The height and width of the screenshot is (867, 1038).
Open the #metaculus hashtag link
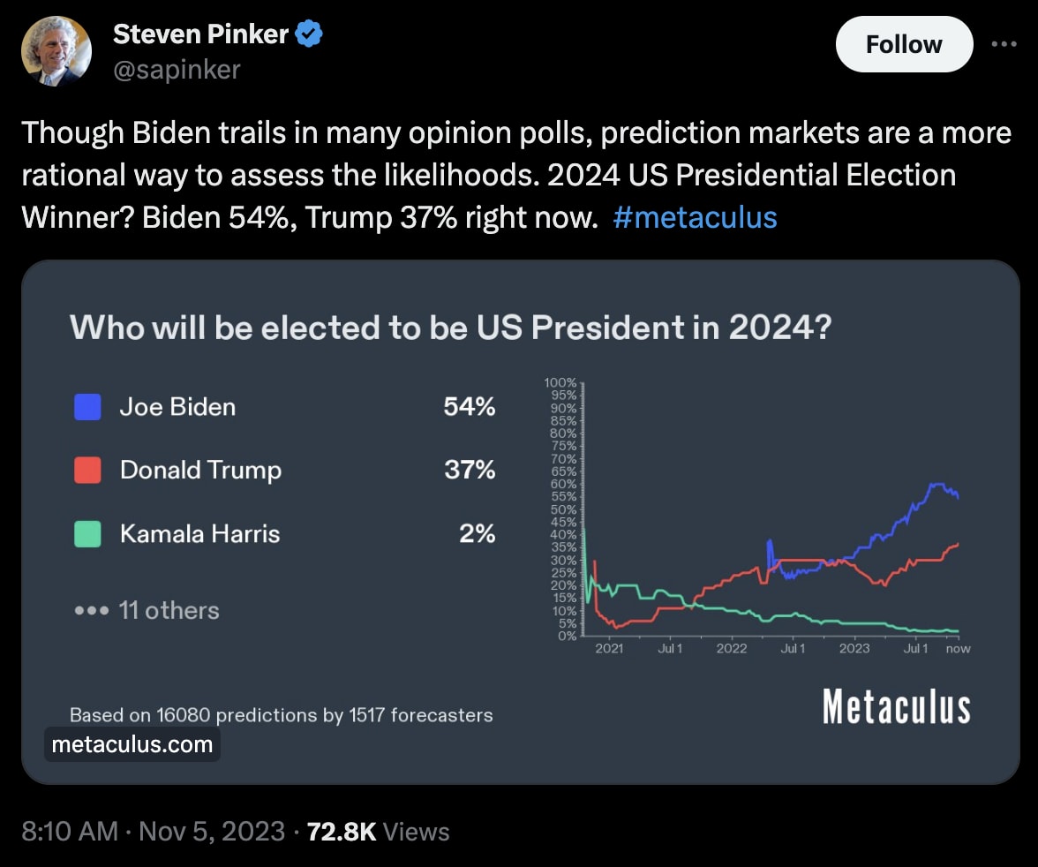[694, 216]
